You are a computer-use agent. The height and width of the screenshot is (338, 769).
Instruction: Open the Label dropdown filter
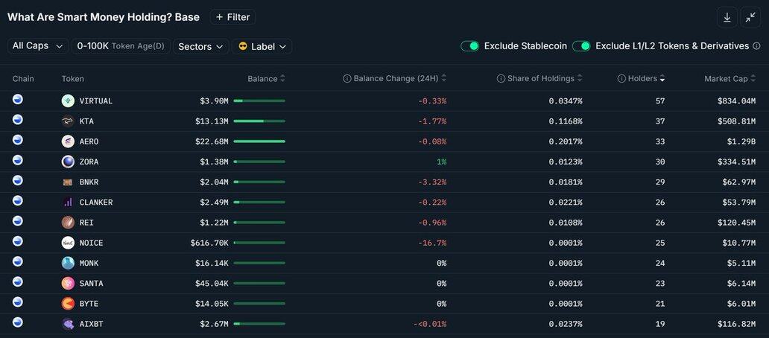262,47
